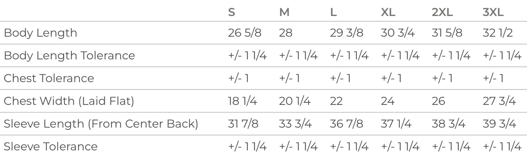This screenshot has width=527, height=161.
Task: Click the 31 7/8 sleeve length cell
Action: [243, 124]
